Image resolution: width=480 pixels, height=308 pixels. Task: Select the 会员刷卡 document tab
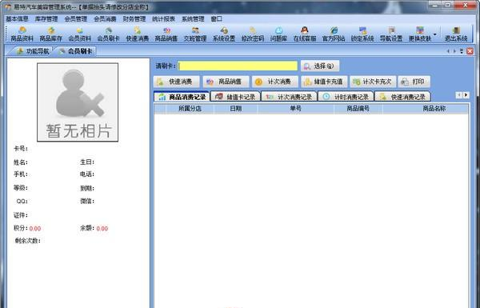(x=76, y=51)
